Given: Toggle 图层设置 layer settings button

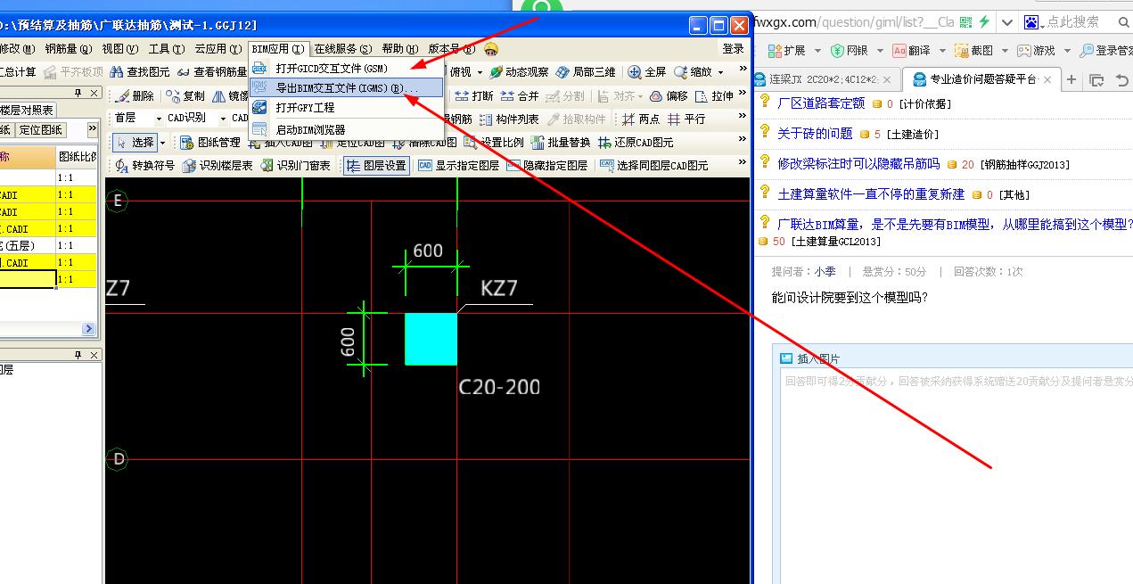Looking at the screenshot, I should pyautogui.click(x=376, y=165).
